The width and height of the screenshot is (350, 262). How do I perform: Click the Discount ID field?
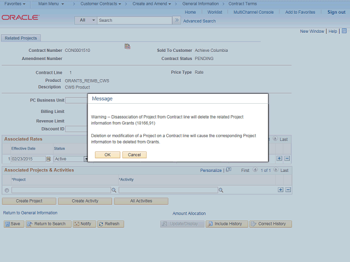[x=77, y=129]
